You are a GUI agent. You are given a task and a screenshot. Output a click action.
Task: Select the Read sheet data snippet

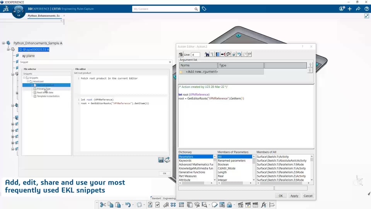(45, 93)
